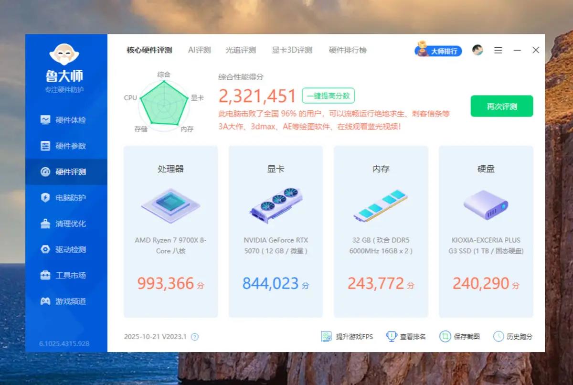
Task: Close the 鲁大师 window
Action: click(536, 50)
